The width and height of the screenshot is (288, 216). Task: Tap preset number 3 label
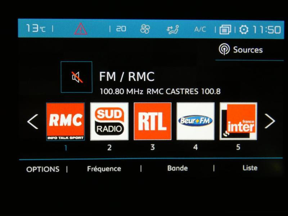(153, 147)
